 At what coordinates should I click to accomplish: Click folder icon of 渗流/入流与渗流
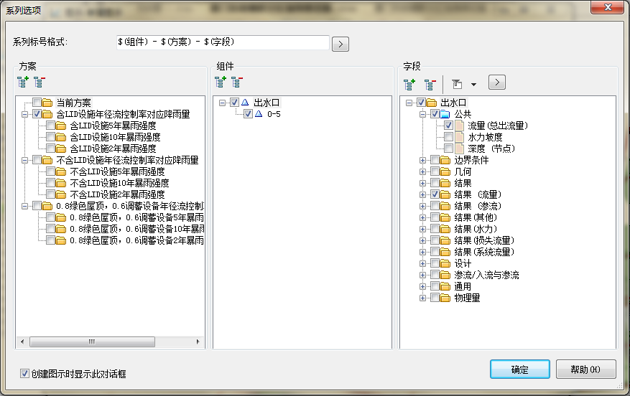click(445, 275)
